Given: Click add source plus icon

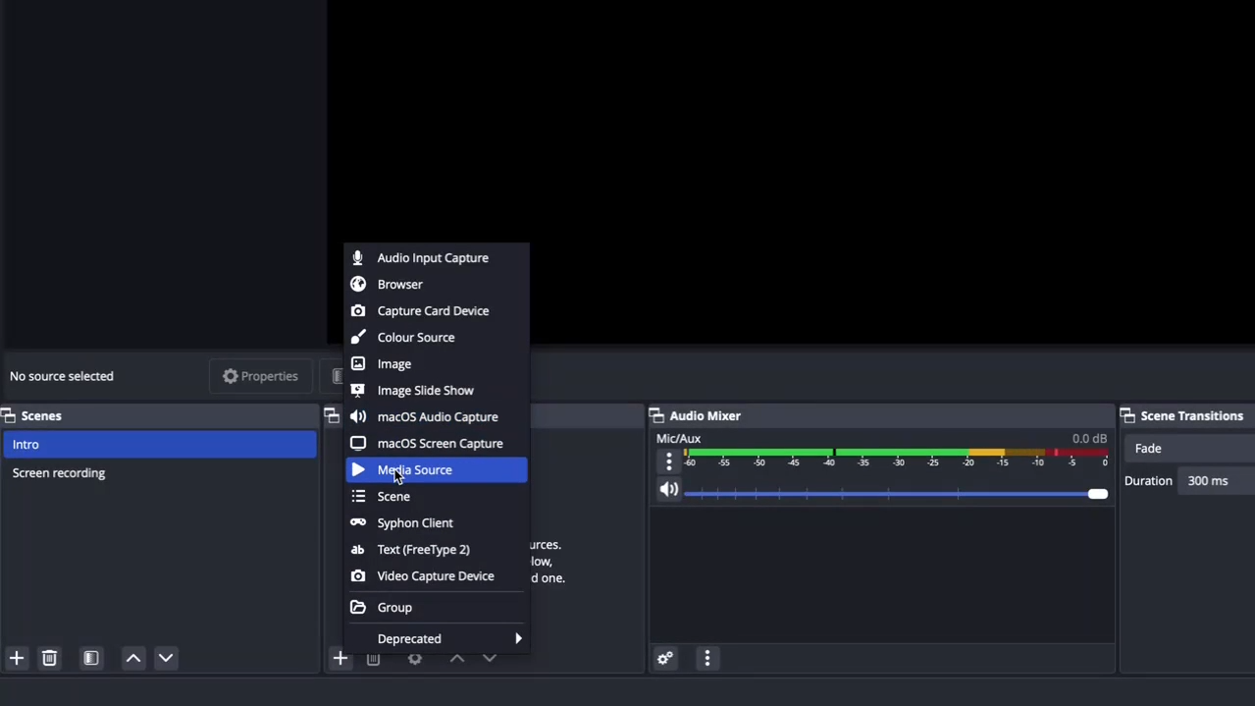Looking at the screenshot, I should coord(340,659).
